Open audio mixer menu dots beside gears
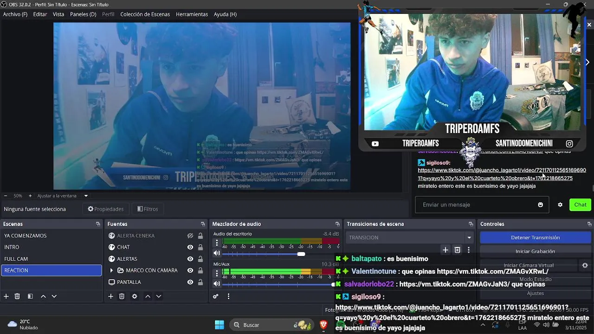This screenshot has width=594, height=334. (228, 296)
